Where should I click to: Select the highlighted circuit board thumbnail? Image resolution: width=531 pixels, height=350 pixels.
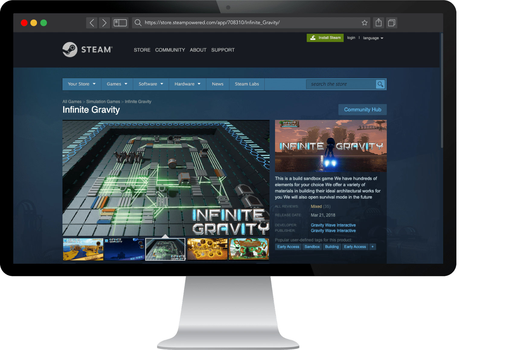165,249
